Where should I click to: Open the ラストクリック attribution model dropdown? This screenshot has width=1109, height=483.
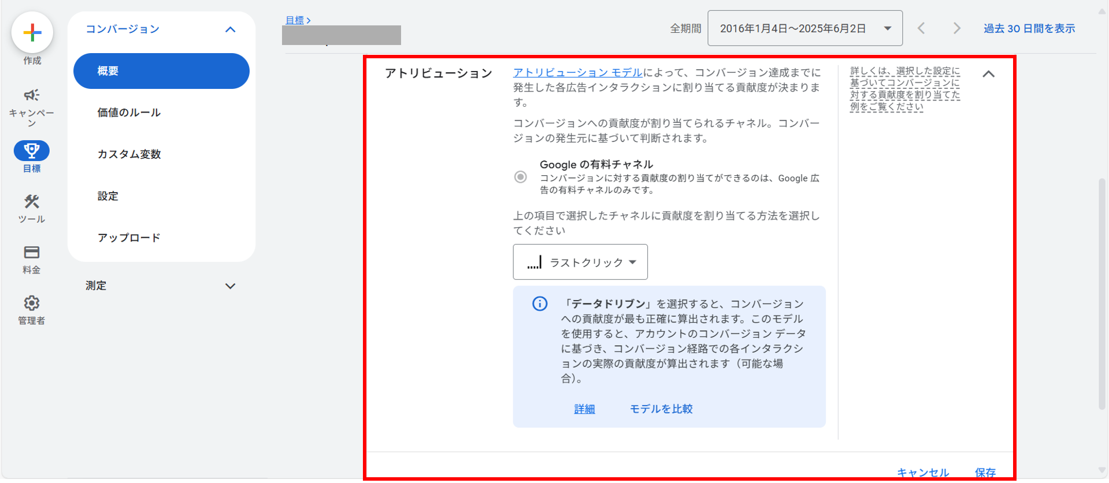click(x=580, y=262)
